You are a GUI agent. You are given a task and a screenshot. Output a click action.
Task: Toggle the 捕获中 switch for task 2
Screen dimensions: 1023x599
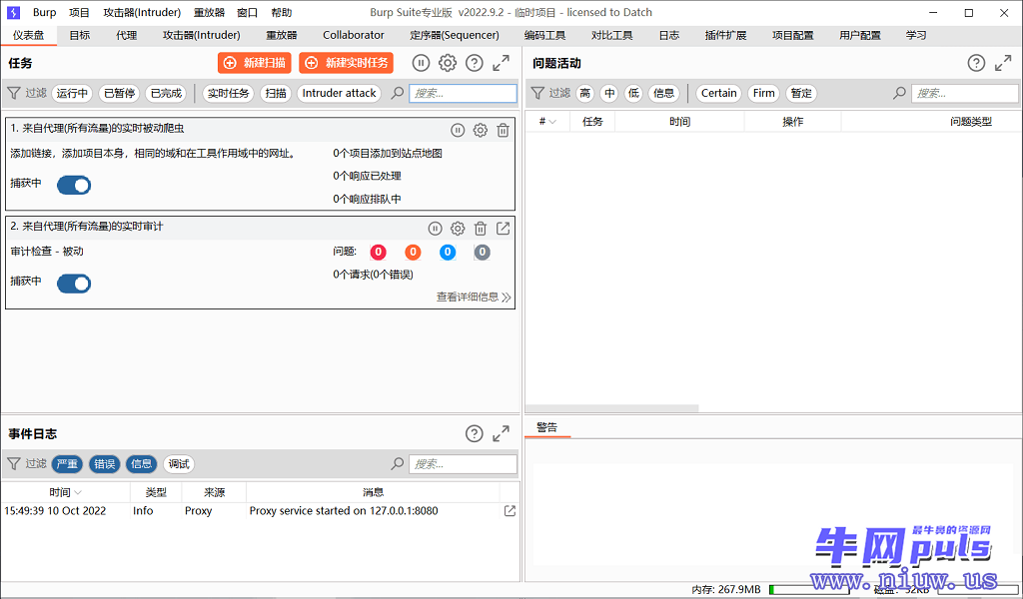74,284
